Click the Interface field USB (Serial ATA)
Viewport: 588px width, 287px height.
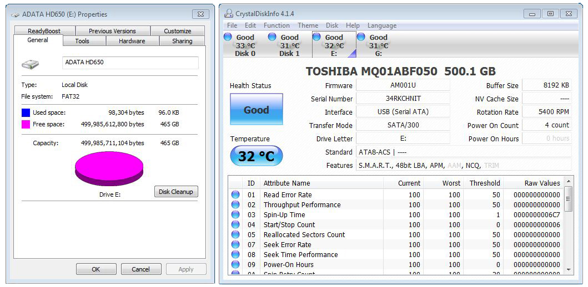(x=403, y=112)
